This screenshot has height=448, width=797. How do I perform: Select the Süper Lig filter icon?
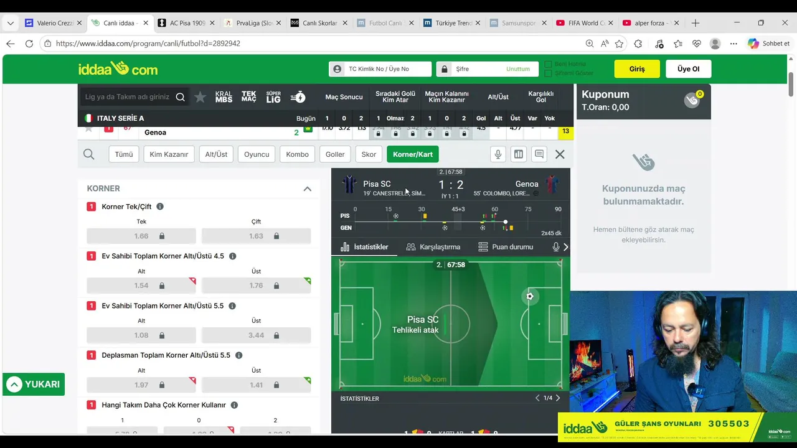(x=273, y=97)
